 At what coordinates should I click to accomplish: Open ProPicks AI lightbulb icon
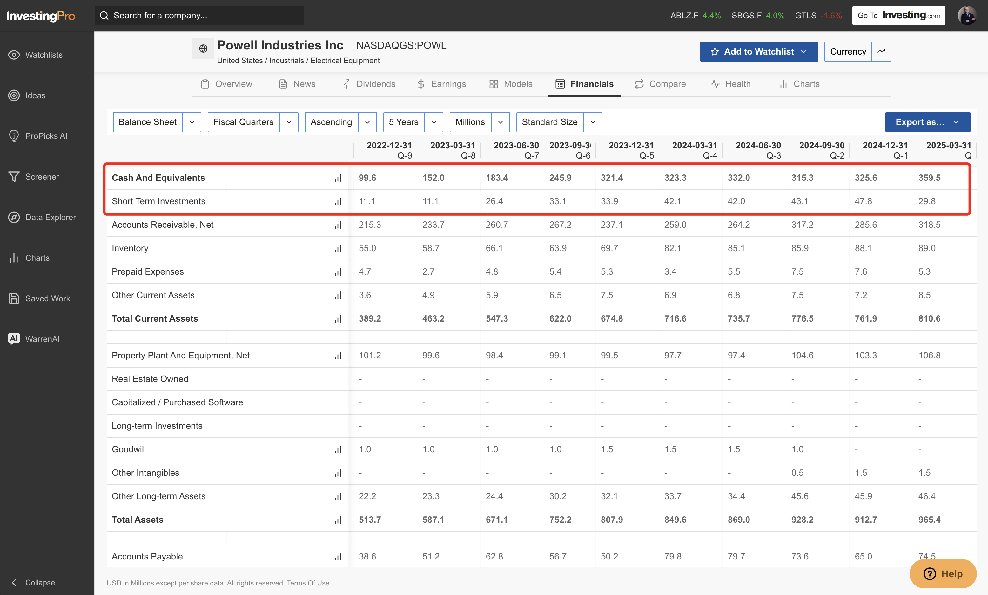click(x=14, y=136)
